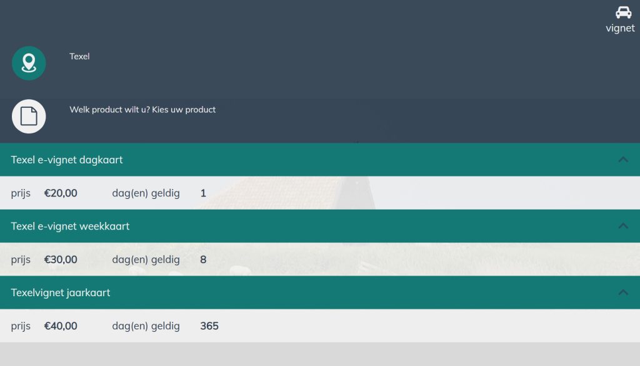
Task: Click the location pin icon
Action: [29, 63]
